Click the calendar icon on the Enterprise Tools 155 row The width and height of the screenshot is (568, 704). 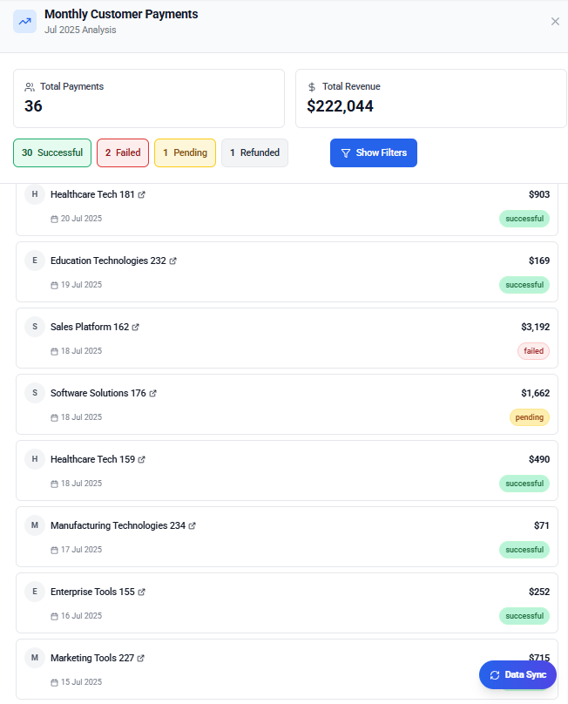(55, 615)
